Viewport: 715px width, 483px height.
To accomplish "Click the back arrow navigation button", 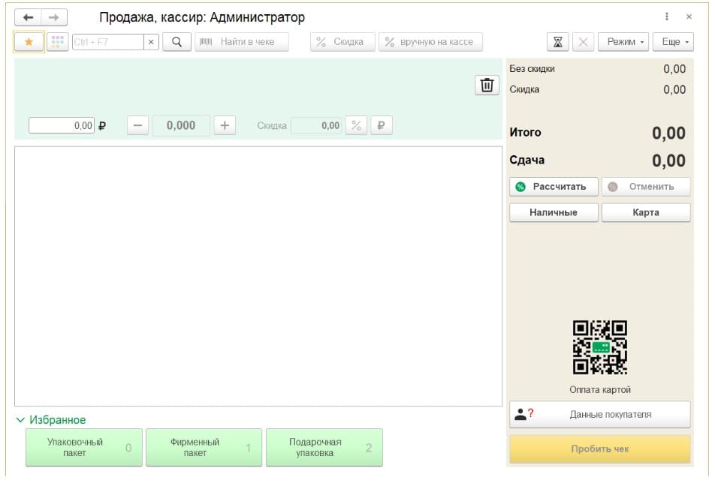I will click(x=28, y=17).
